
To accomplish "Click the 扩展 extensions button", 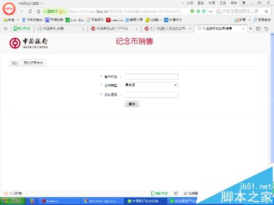I will pos(239,20).
